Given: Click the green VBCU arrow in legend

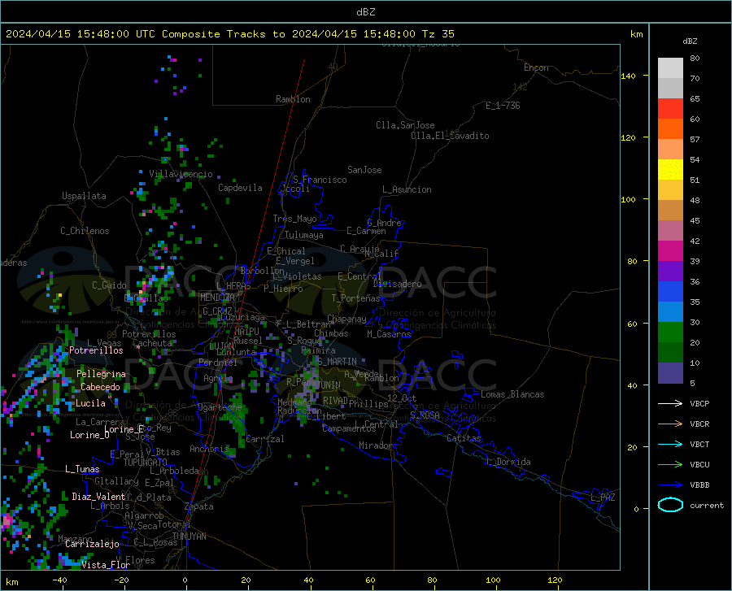Looking at the screenshot, I should [670, 465].
